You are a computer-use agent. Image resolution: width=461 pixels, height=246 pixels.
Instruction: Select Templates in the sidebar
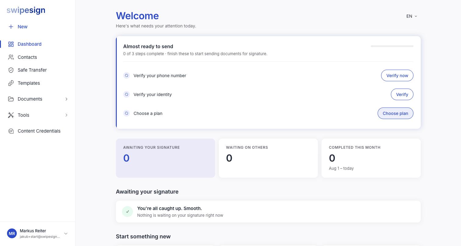pyautogui.click(x=38, y=83)
